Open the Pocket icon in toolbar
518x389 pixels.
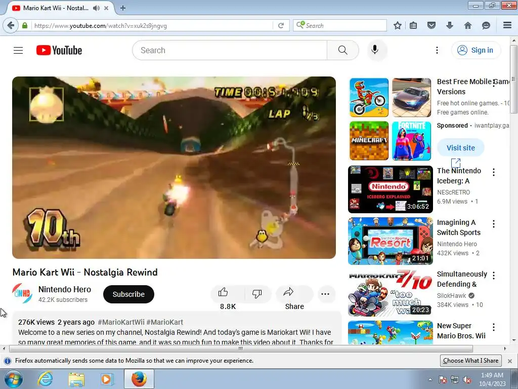(431, 25)
